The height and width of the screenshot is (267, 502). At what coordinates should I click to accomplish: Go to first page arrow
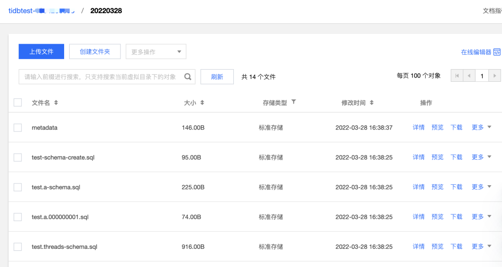click(457, 76)
